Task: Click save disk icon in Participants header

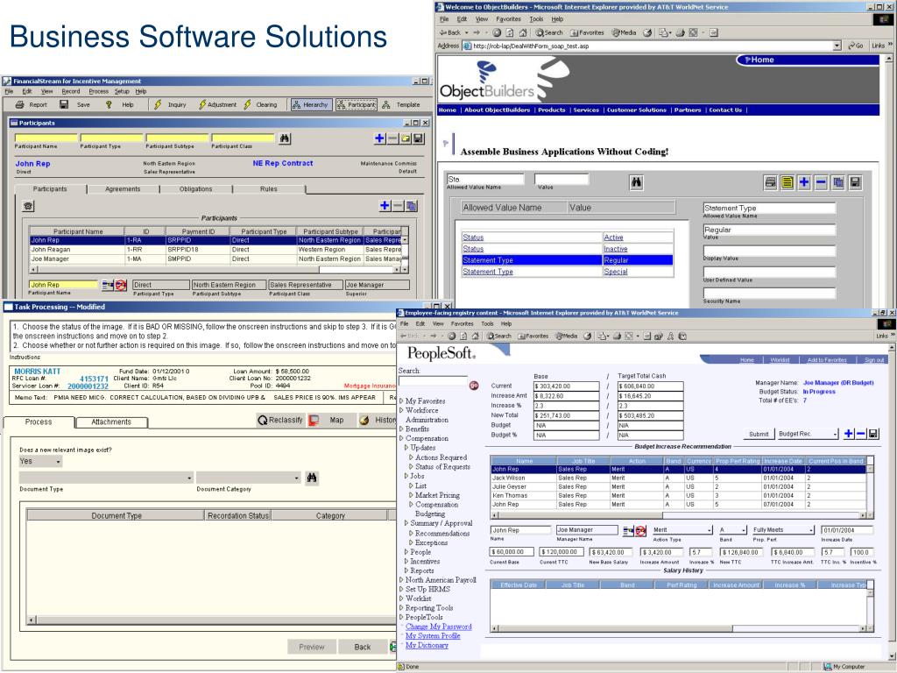Action: tap(418, 138)
